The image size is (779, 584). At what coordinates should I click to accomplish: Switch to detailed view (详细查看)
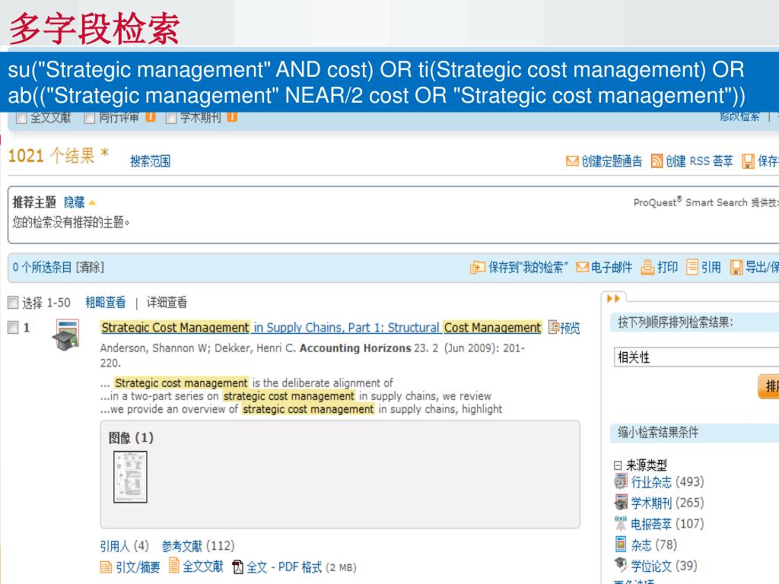[x=167, y=302]
